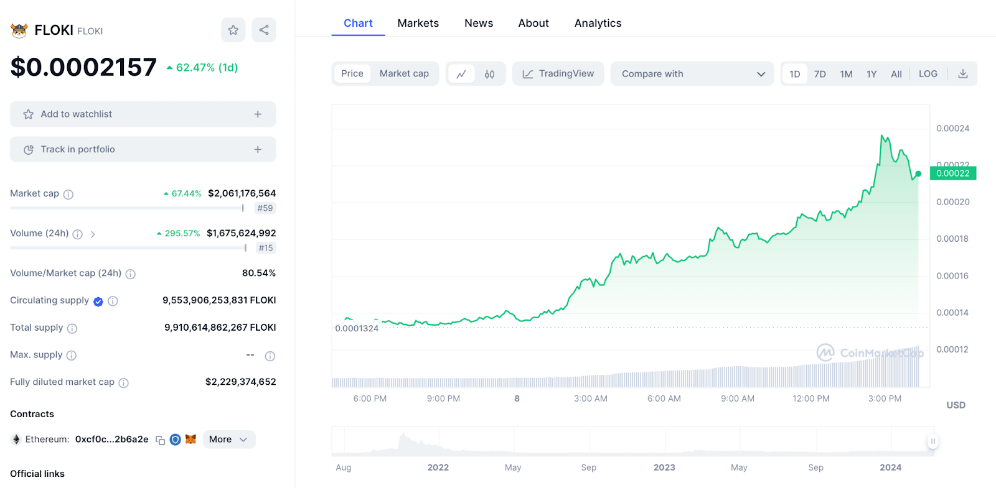The image size is (996, 488).
Task: Click the info icon beside the Max. supply label
Action: click(72, 356)
